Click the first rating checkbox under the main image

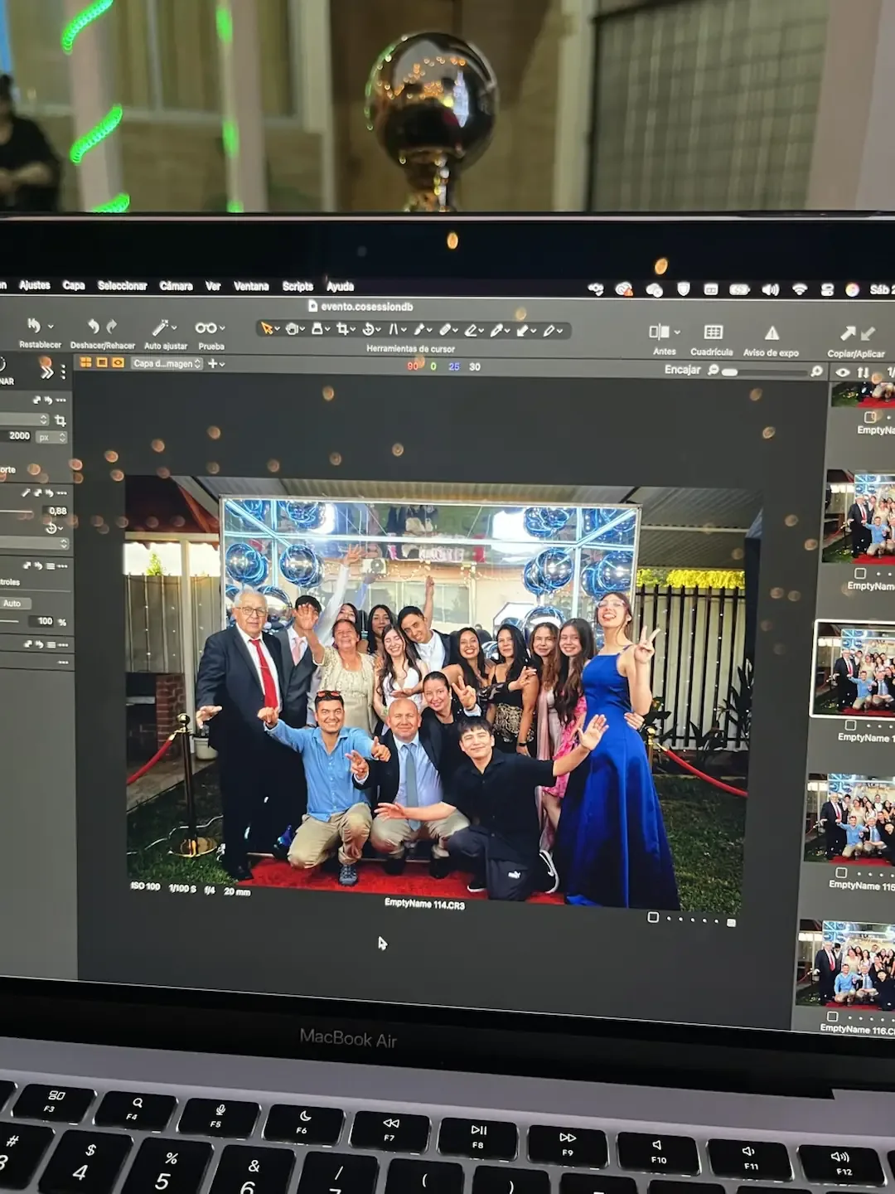pyautogui.click(x=653, y=917)
